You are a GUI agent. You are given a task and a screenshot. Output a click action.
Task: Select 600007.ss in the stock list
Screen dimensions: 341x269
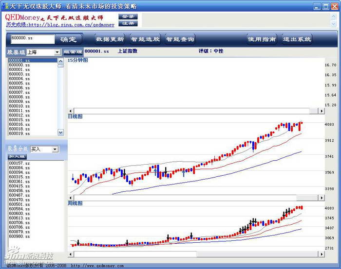pyautogui.click(x=33, y=92)
